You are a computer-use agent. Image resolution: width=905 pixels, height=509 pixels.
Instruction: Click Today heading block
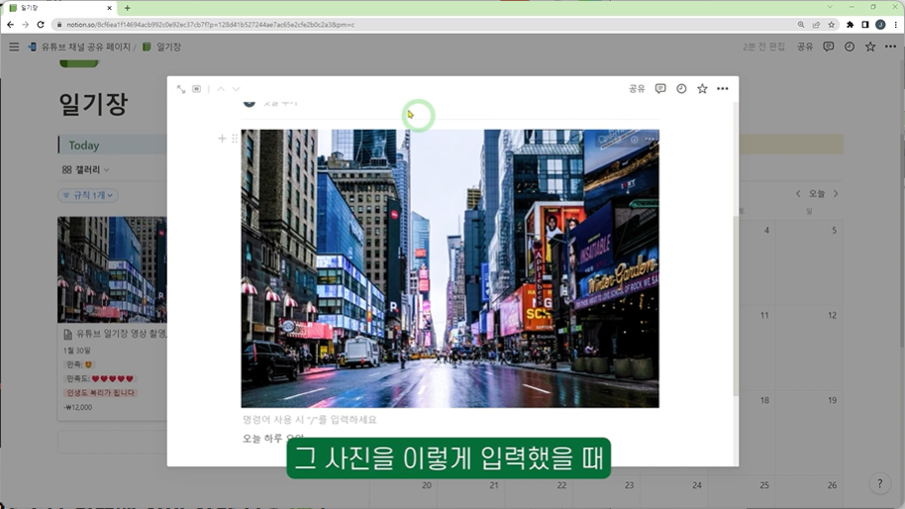[x=84, y=146]
